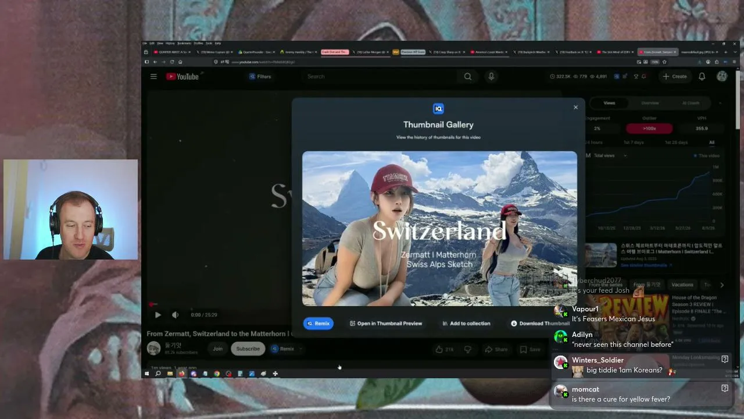Select the 1st 7 days range
Screen dimensions: 744x419
pos(634,142)
